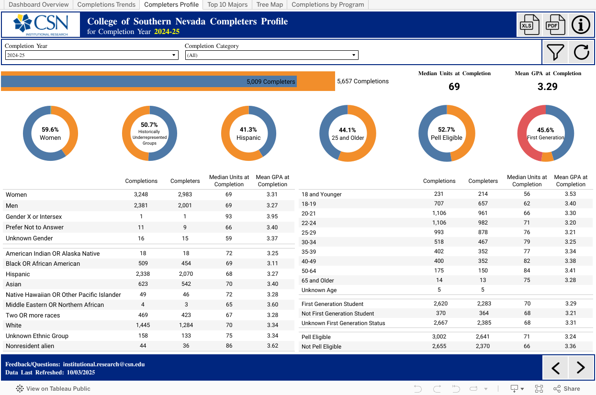Open the Completions Trends tab
This screenshot has height=395, width=596.
click(x=106, y=5)
